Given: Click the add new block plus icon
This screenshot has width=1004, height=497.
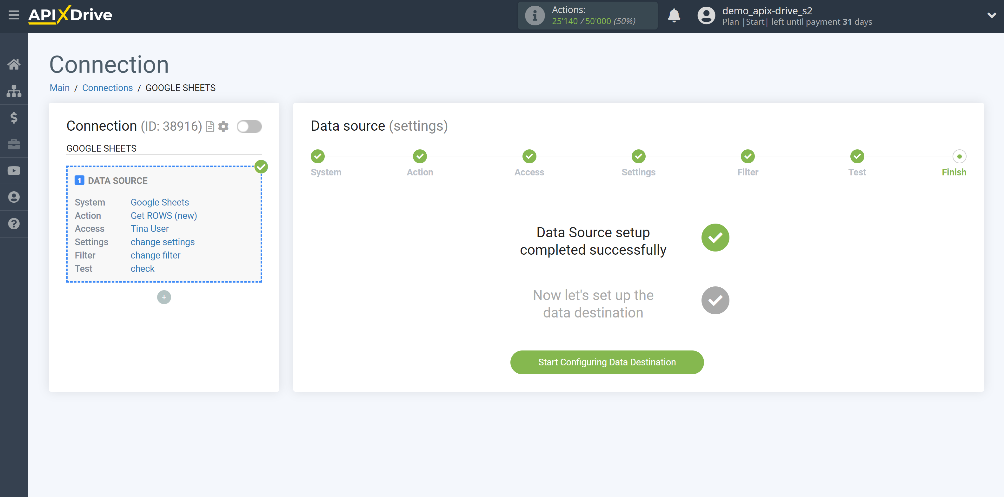Looking at the screenshot, I should click(x=164, y=297).
